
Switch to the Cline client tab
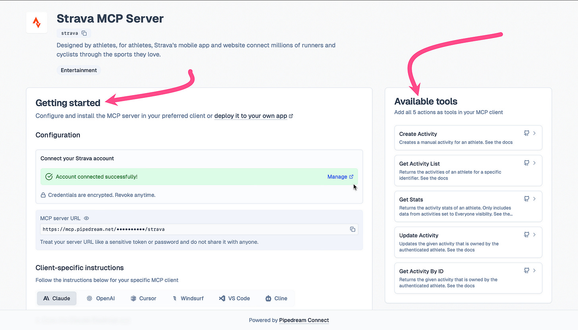coord(276,298)
